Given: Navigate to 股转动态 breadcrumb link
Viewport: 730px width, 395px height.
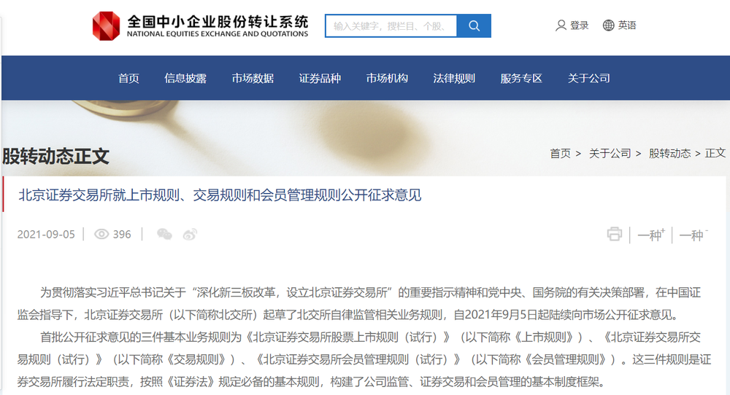Looking at the screenshot, I should [x=669, y=153].
